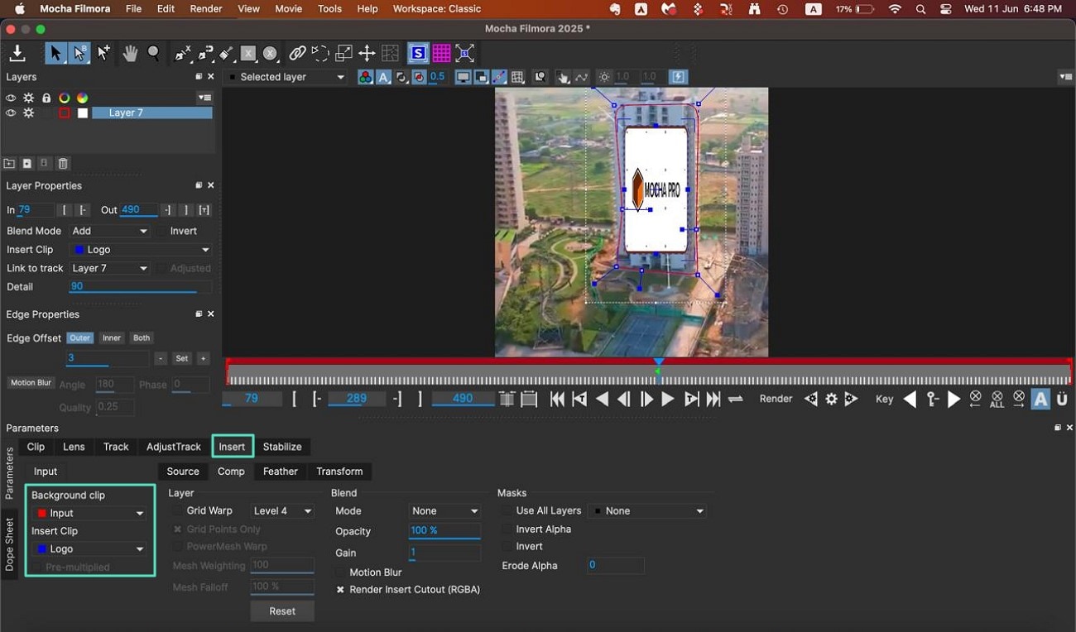Screen dimensions: 1076x632
Task: Click the Create new layer group icon
Action: click(10, 164)
